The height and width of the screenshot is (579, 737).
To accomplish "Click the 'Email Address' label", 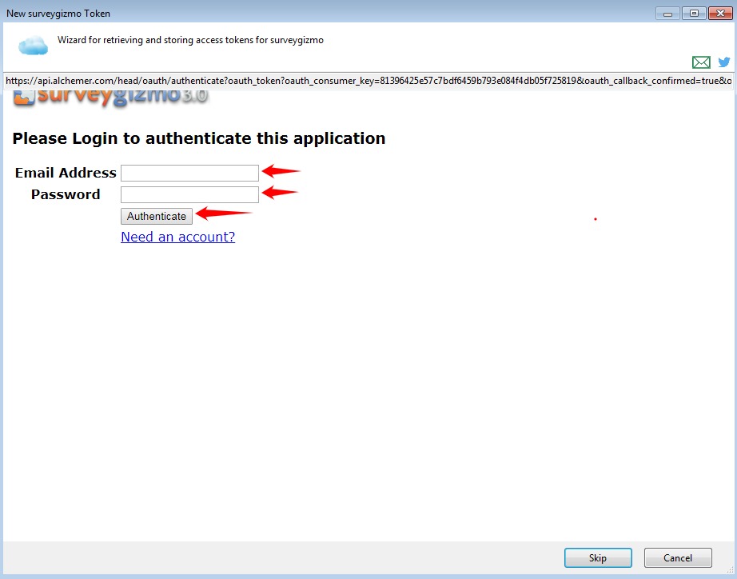I will pos(66,173).
